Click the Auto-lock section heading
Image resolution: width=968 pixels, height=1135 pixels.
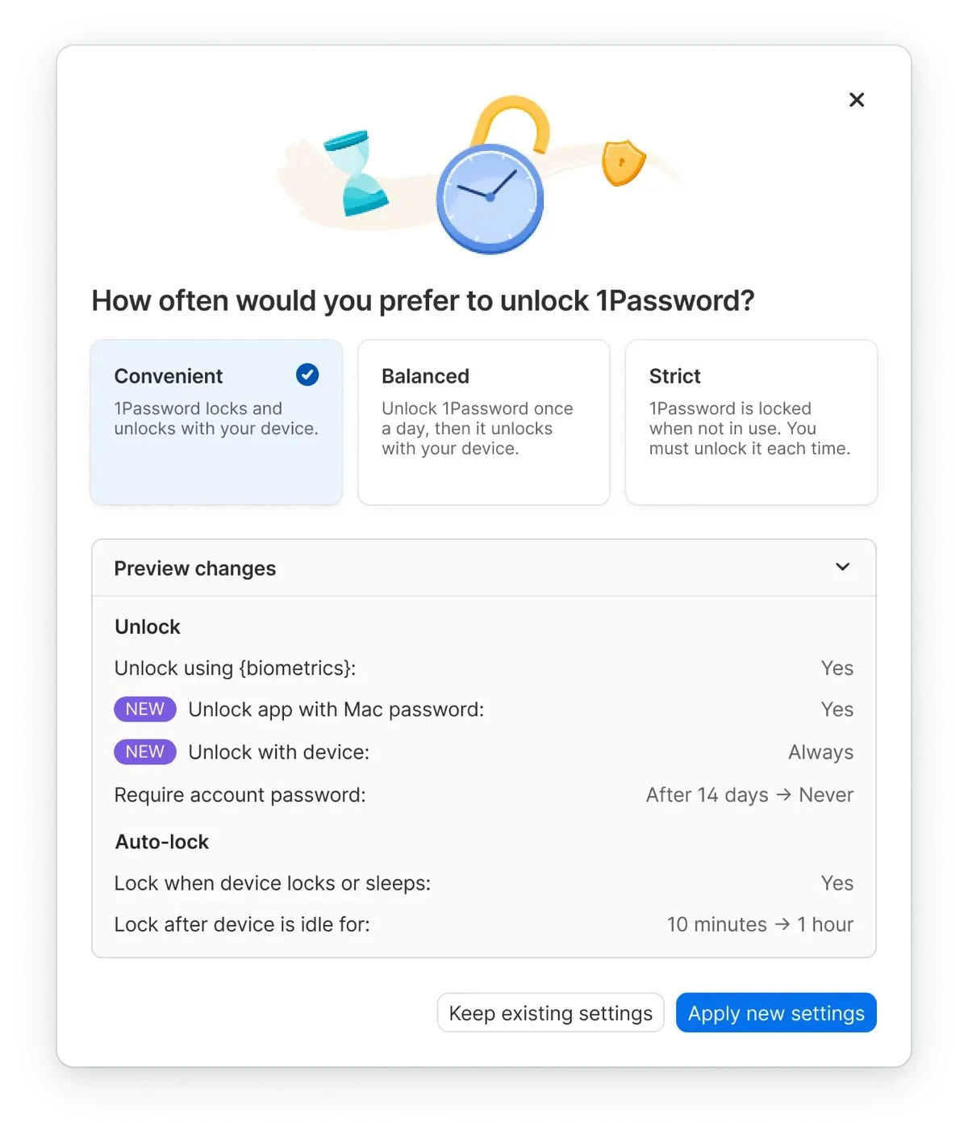coord(162,842)
